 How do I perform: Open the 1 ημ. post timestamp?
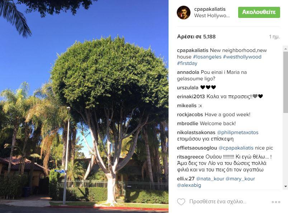click(x=274, y=37)
